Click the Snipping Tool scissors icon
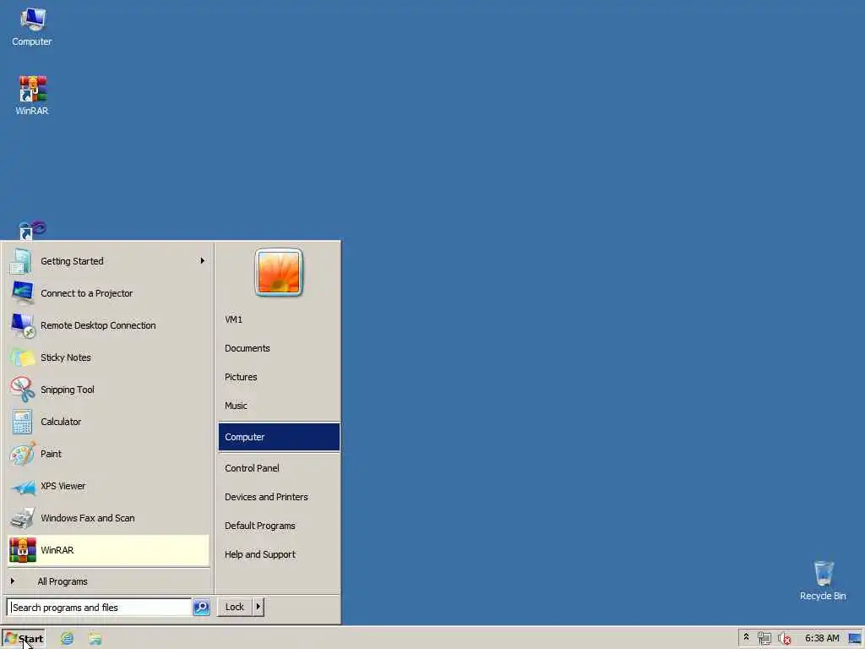The height and width of the screenshot is (649, 865). [23, 390]
